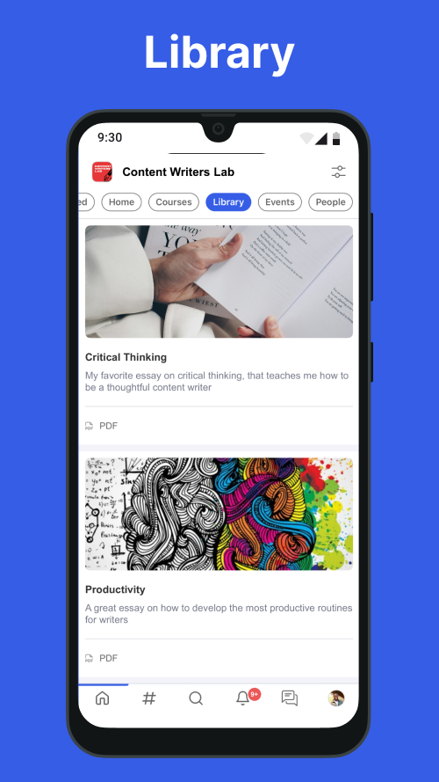Viewport: 439px width, 782px height.
Task: Open the hashtag topics icon
Action: 149,698
